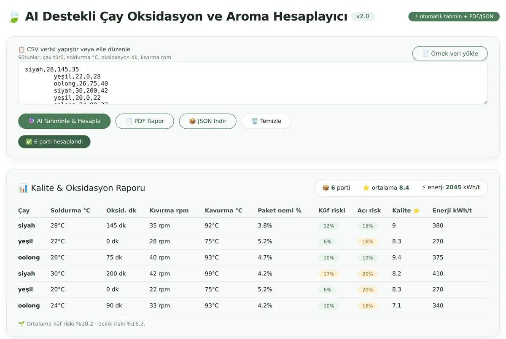Screen dimensions: 506x339
Task: Click the 30°C soldurma cell
Action: point(58,273)
